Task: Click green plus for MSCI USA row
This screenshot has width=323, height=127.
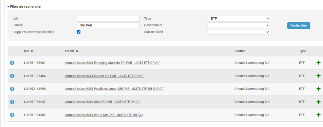Action: pyautogui.click(x=319, y=102)
